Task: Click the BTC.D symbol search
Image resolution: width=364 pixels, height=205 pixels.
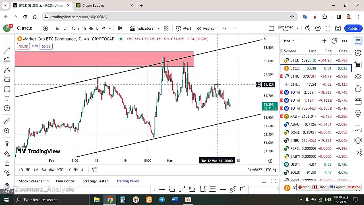Action: (x=25, y=28)
